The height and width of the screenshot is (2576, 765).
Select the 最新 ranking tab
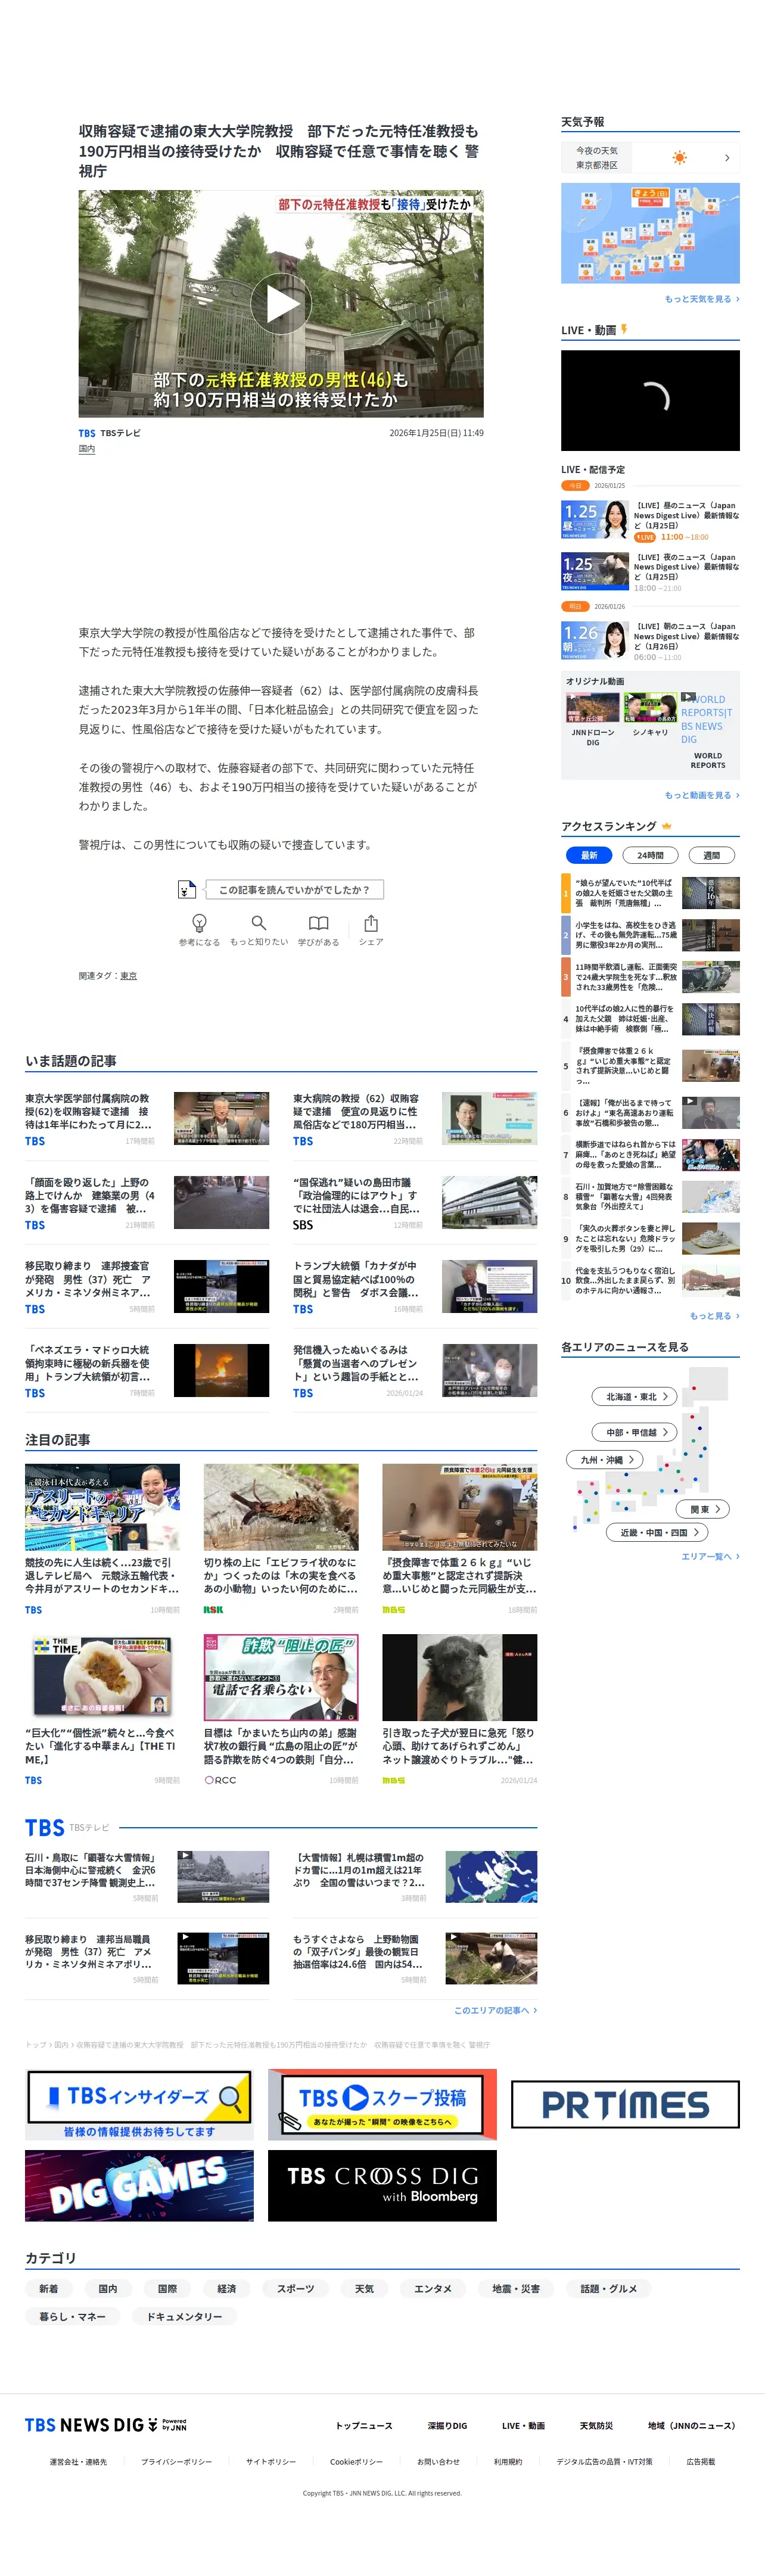[x=589, y=855]
